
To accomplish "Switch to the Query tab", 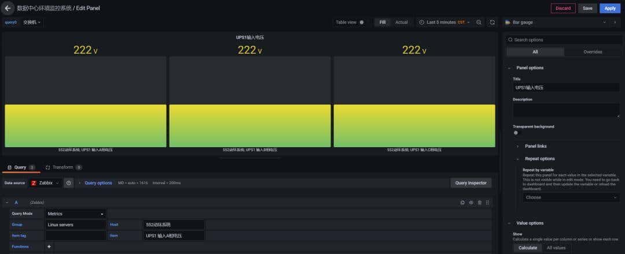I will click(x=21, y=167).
